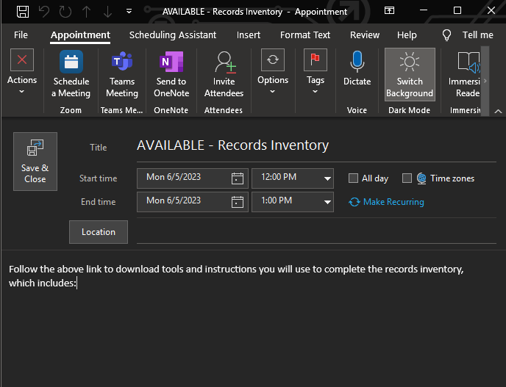This screenshot has height=387, width=506.
Task: Tick the Time zones checkbox
Action: click(407, 178)
